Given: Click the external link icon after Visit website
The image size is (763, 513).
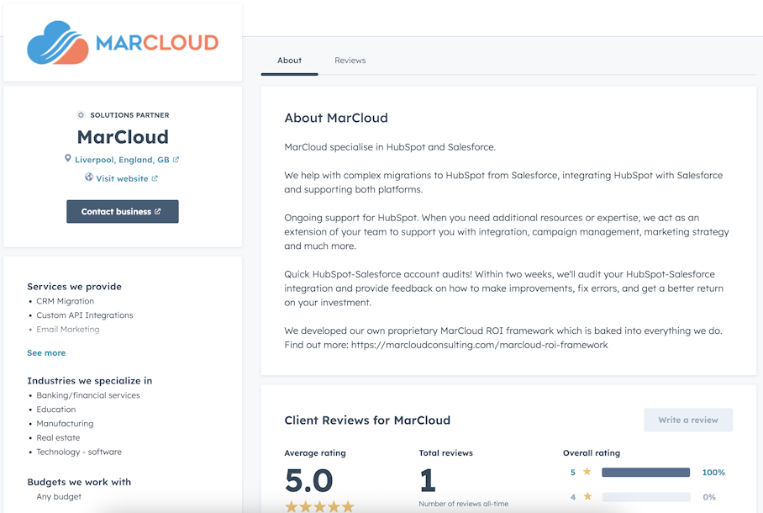Looking at the screenshot, I should [x=154, y=177].
